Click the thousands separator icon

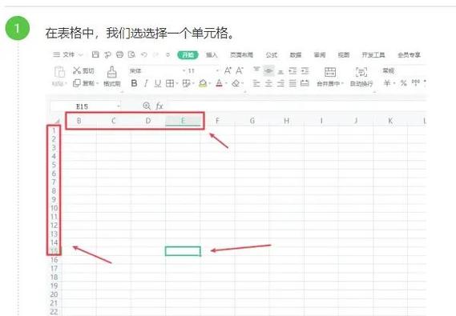tap(416, 83)
